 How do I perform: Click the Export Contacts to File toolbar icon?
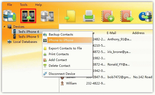pyautogui.click(x=70, y=16)
